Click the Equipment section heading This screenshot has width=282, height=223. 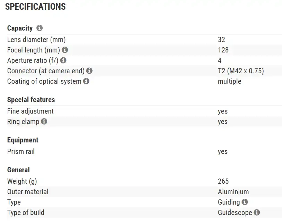[x=23, y=140]
